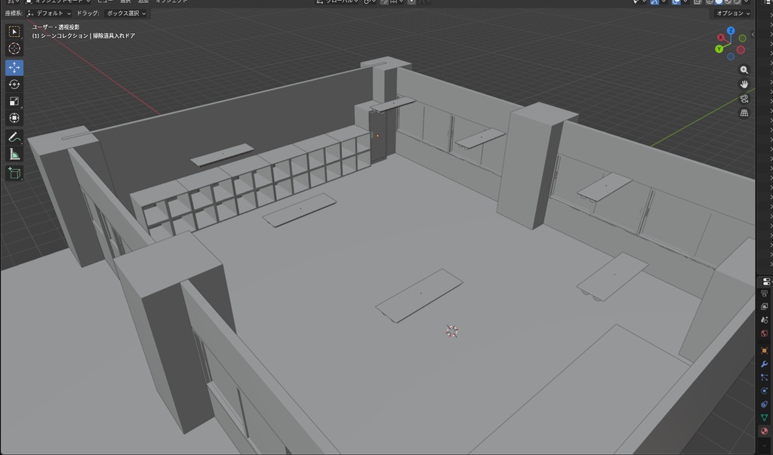Toggle the Show Overlays header button
This screenshot has width=773, height=455.
click(676, 2)
